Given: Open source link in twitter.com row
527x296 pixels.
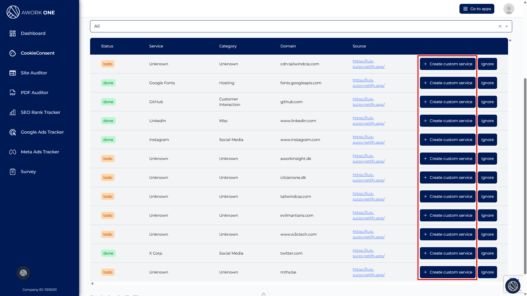Looking at the screenshot, I should pos(368,253).
